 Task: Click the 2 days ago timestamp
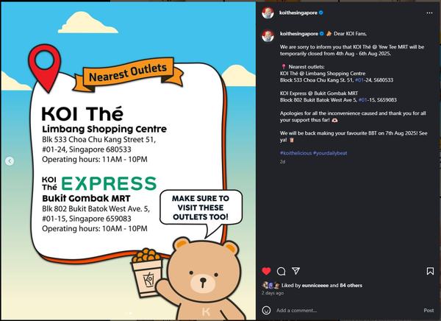click(273, 293)
